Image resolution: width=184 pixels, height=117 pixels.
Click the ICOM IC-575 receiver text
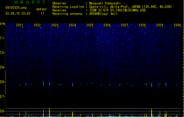[x=118, y=10]
